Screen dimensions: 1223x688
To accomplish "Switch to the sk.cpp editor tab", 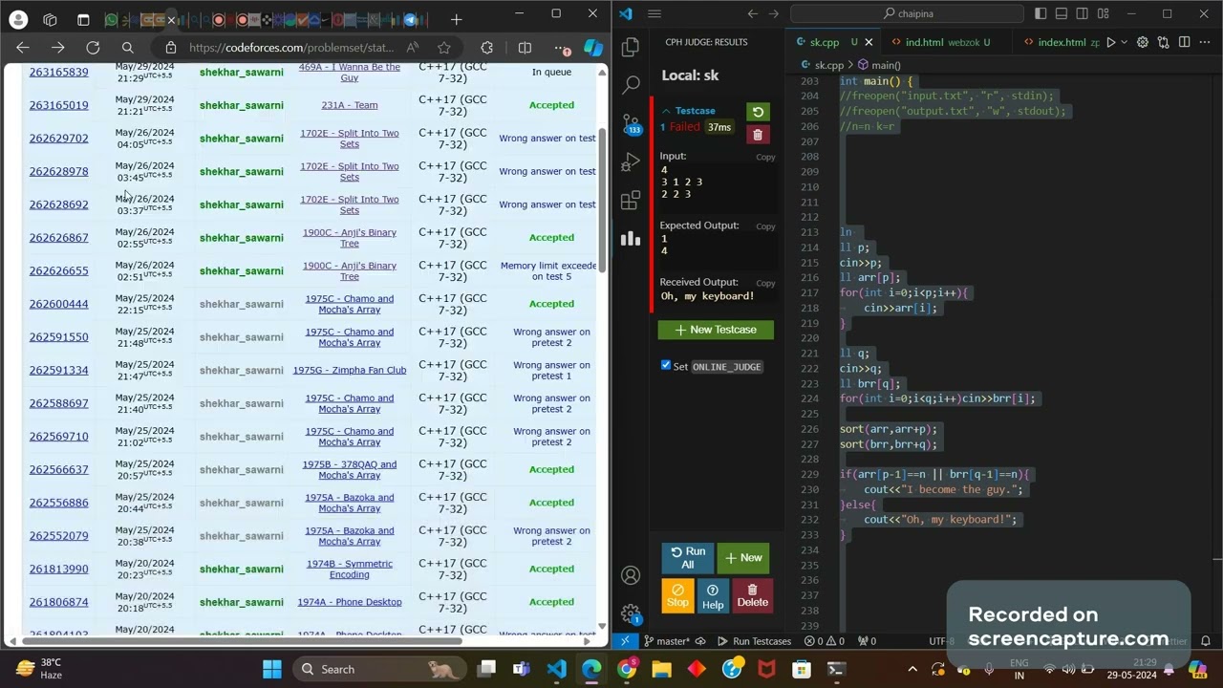I will click(x=825, y=42).
